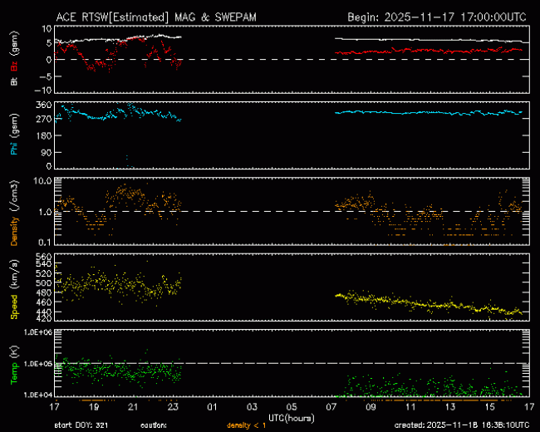The width and height of the screenshot is (540, 432).
Task: Select the '09' hour label on the time axis
Action: [x=371, y=407]
